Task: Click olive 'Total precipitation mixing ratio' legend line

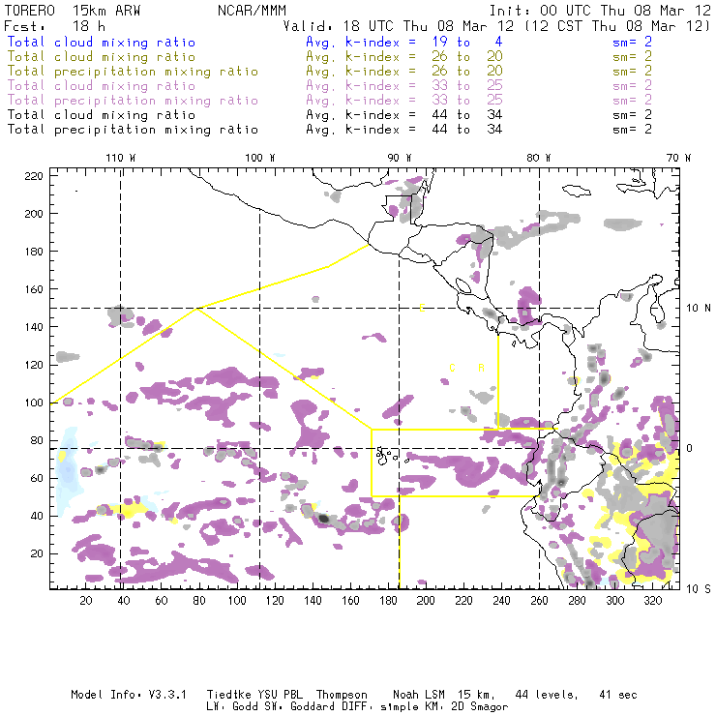Action: point(133,72)
